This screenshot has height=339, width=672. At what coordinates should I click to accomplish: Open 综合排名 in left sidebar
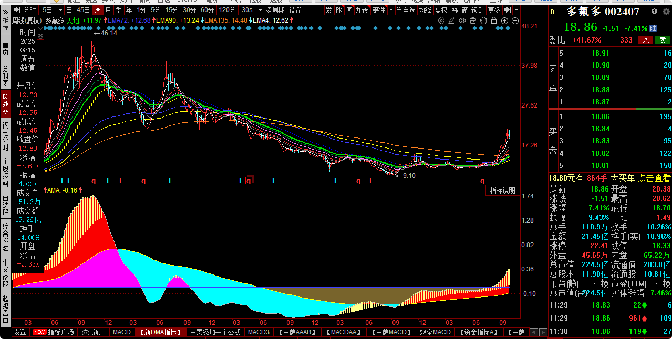pos(5,237)
